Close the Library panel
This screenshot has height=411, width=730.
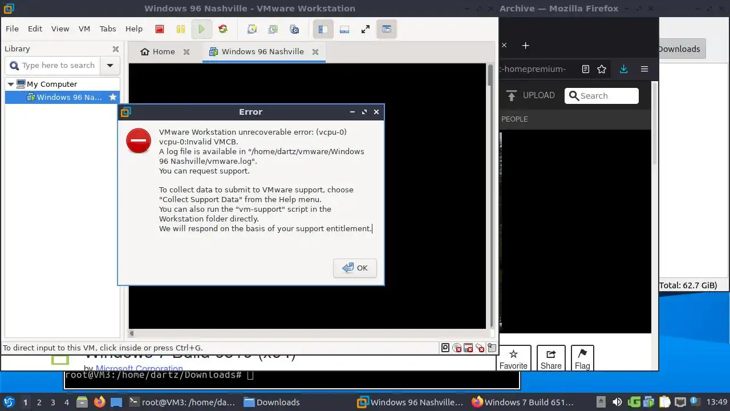click(x=116, y=49)
